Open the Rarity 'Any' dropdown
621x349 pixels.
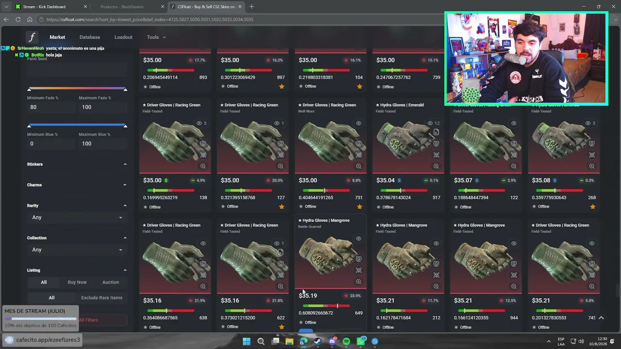pyautogui.click(x=77, y=218)
